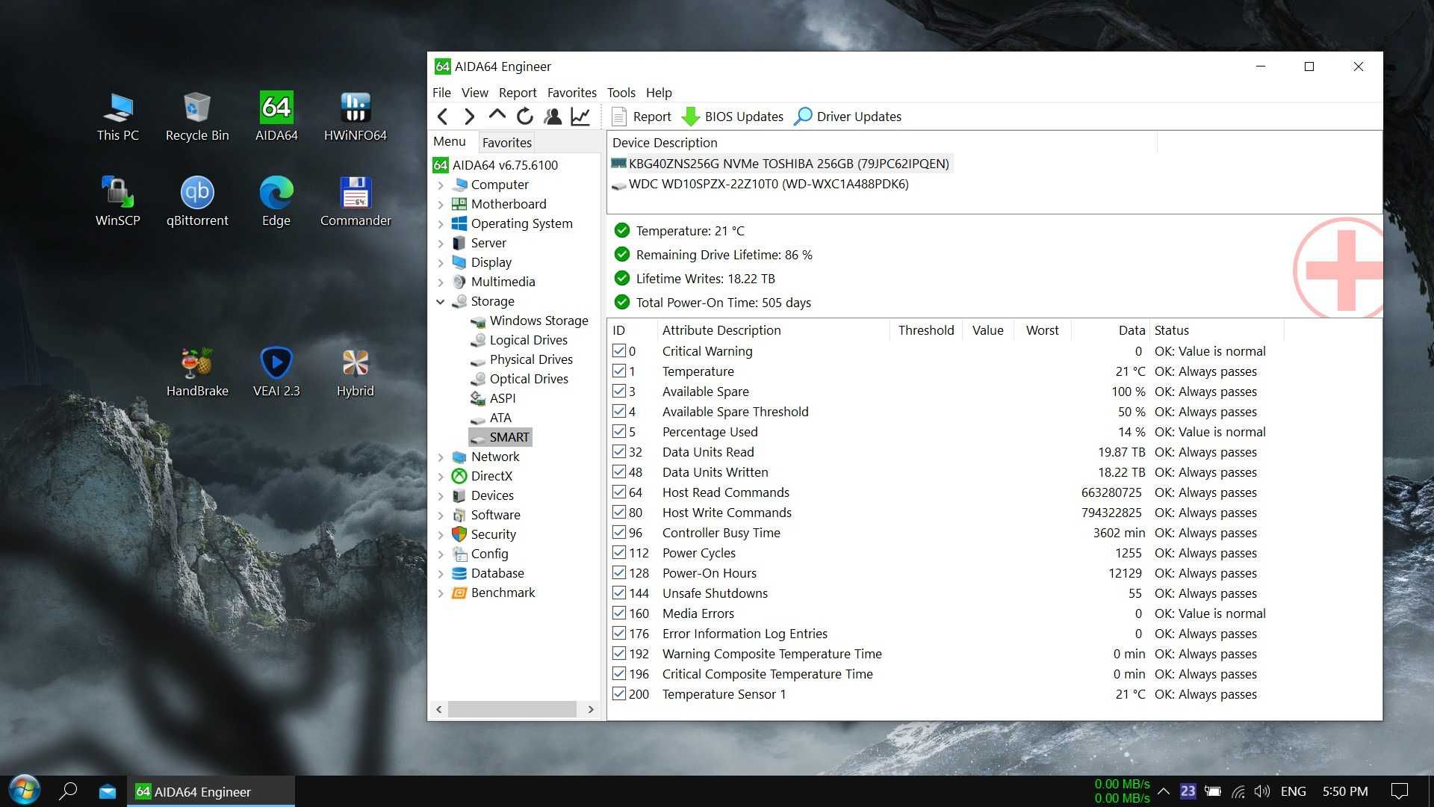Viewport: 1434px width, 807px height.
Task: Click the Driver Updates magnifier button
Action: point(848,117)
